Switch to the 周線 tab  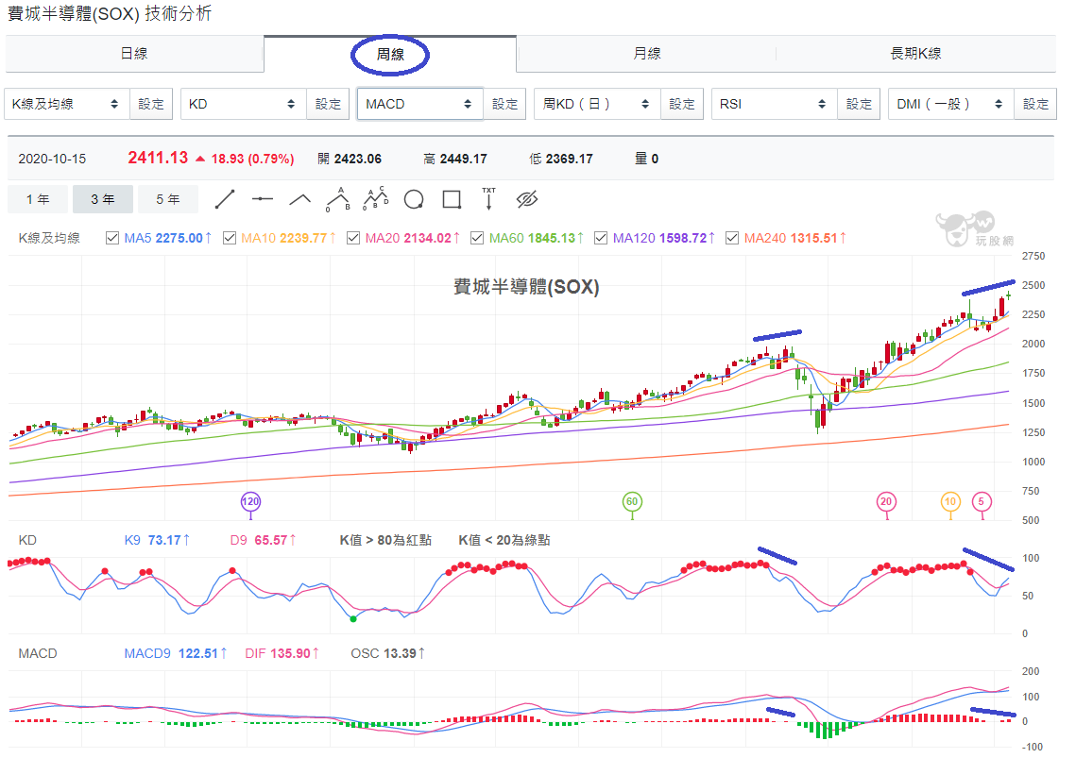390,54
